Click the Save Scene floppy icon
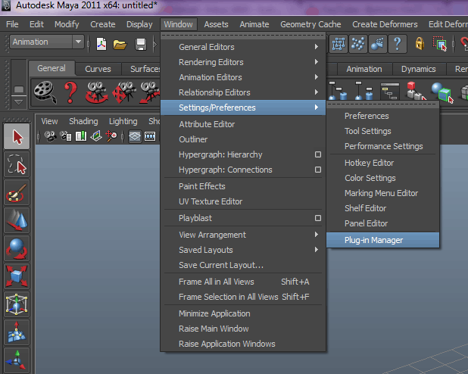The height and width of the screenshot is (374, 468). tap(141, 45)
